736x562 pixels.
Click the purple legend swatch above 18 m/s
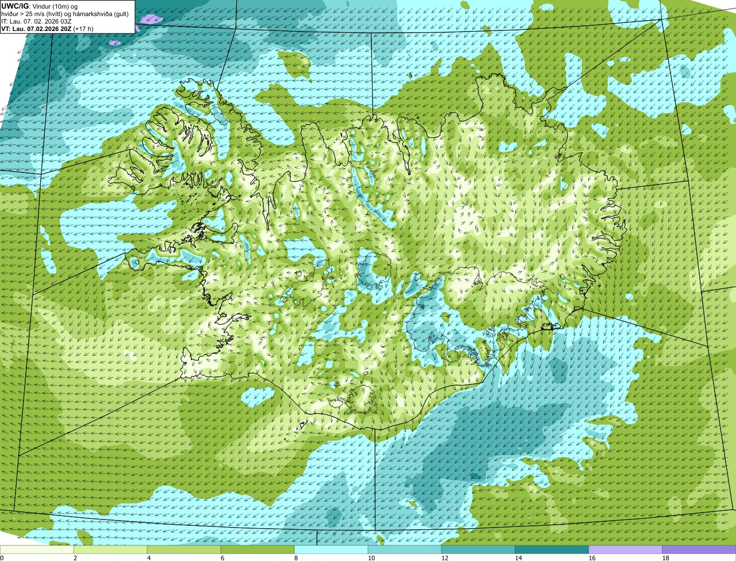coord(699,550)
